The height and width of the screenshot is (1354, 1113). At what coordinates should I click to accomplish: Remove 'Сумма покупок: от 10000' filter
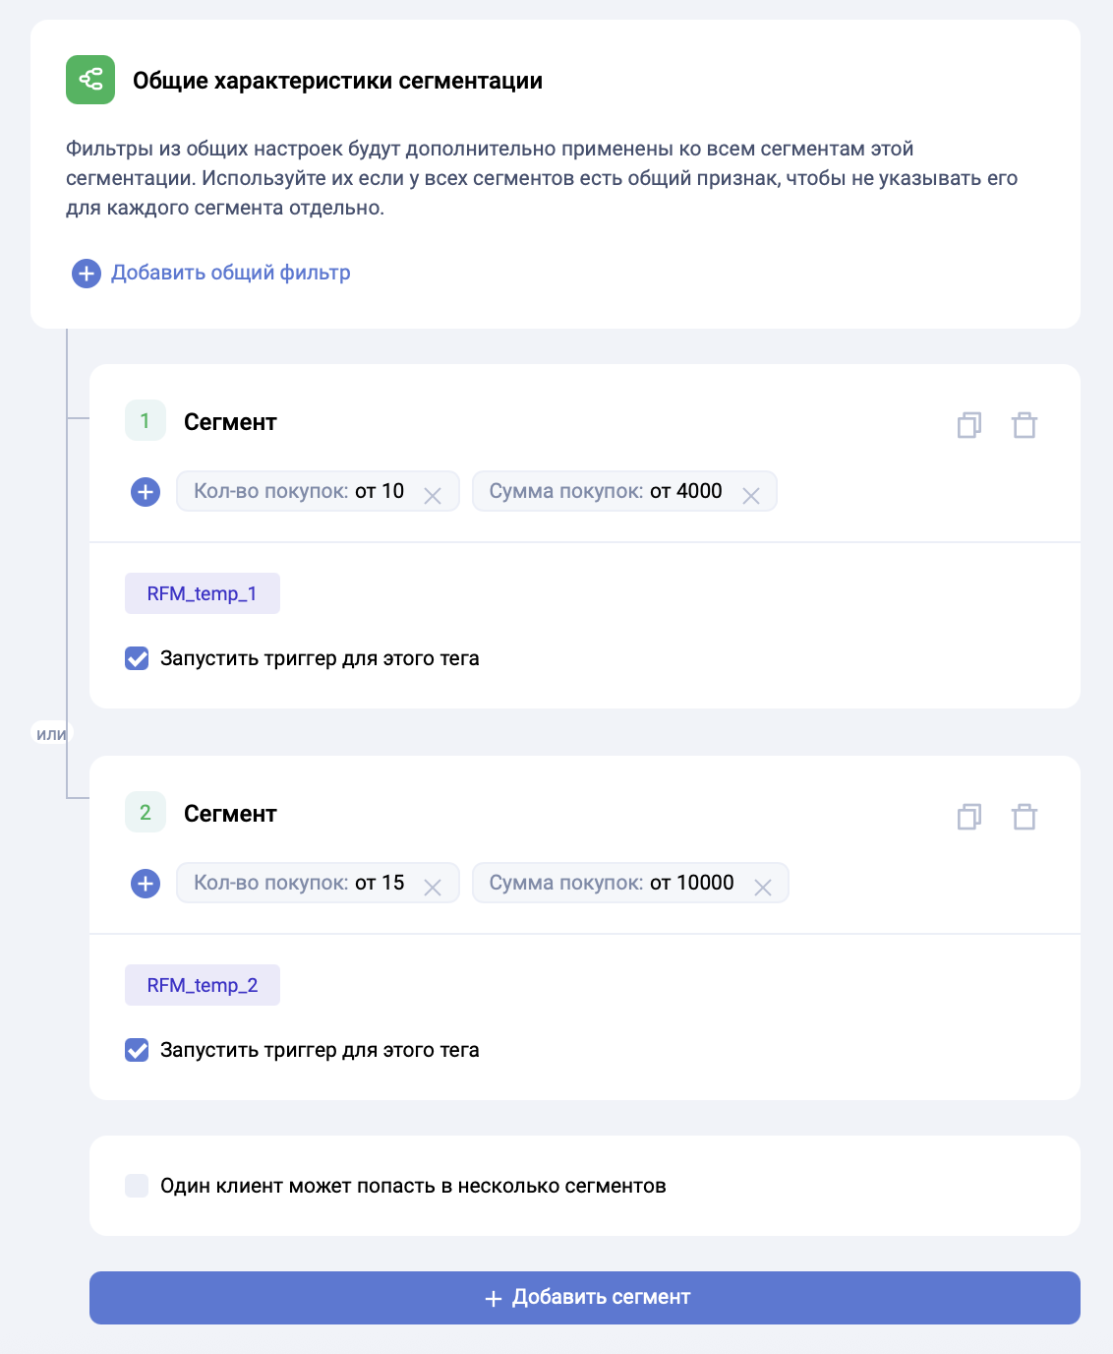click(762, 888)
